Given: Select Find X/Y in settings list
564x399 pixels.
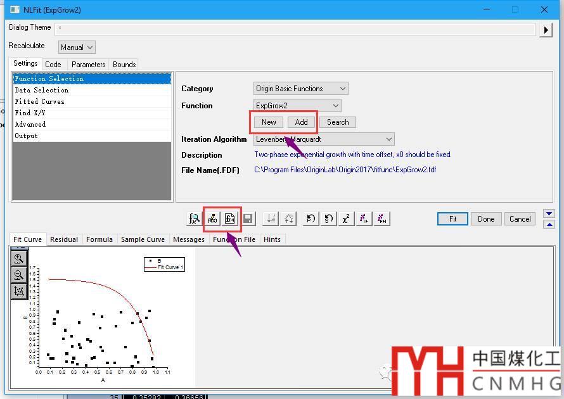Looking at the screenshot, I should tap(92, 113).
